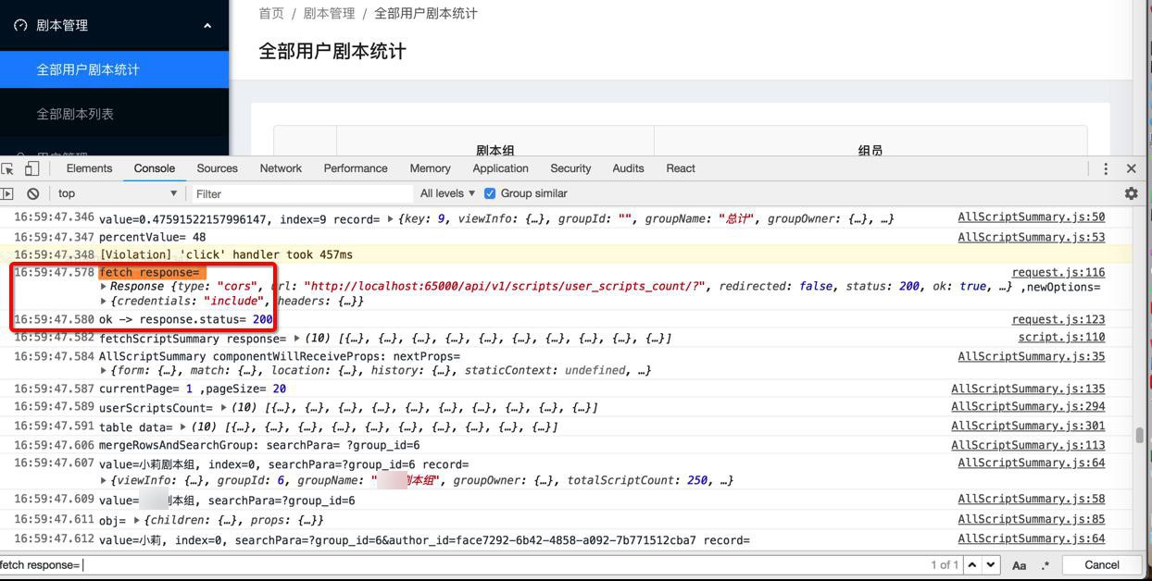Open the Audits tab
Screen dimensions: 1152x581
(x=628, y=168)
